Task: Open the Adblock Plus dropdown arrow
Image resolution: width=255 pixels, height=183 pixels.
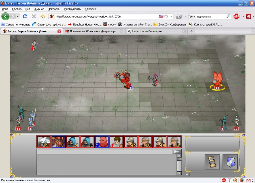Action: pos(243,16)
